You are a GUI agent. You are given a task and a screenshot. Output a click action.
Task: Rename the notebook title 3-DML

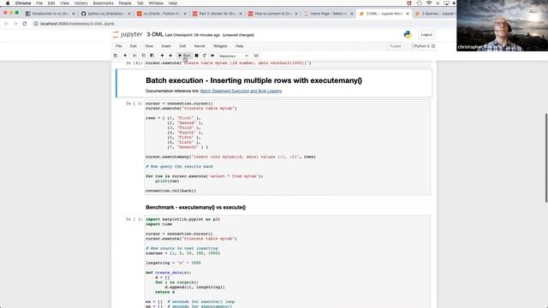click(x=155, y=34)
